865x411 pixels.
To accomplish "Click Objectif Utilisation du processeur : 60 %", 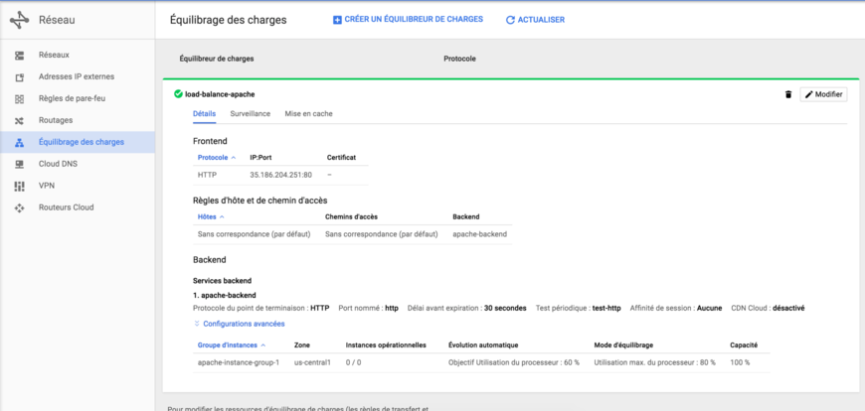I will click(x=514, y=362).
